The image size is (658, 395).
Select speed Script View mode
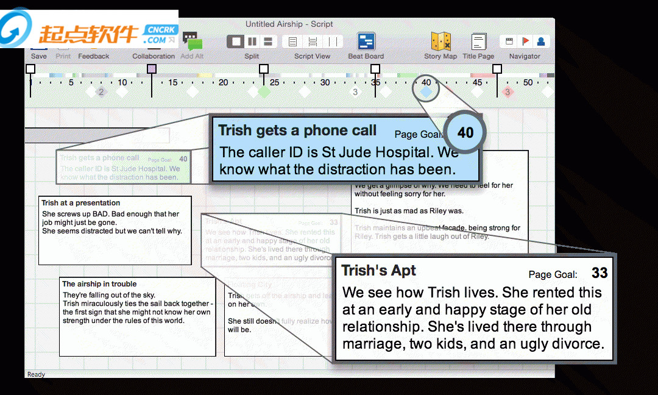coord(332,41)
